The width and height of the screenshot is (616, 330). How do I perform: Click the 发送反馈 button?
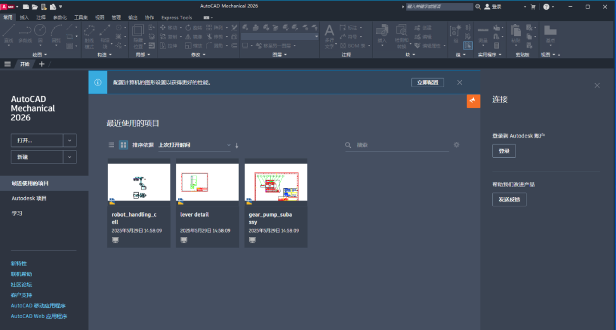click(x=509, y=199)
